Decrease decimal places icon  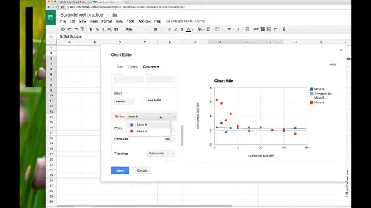[x=103, y=29]
